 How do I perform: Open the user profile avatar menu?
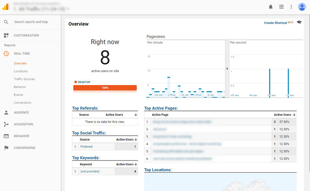(302, 7)
